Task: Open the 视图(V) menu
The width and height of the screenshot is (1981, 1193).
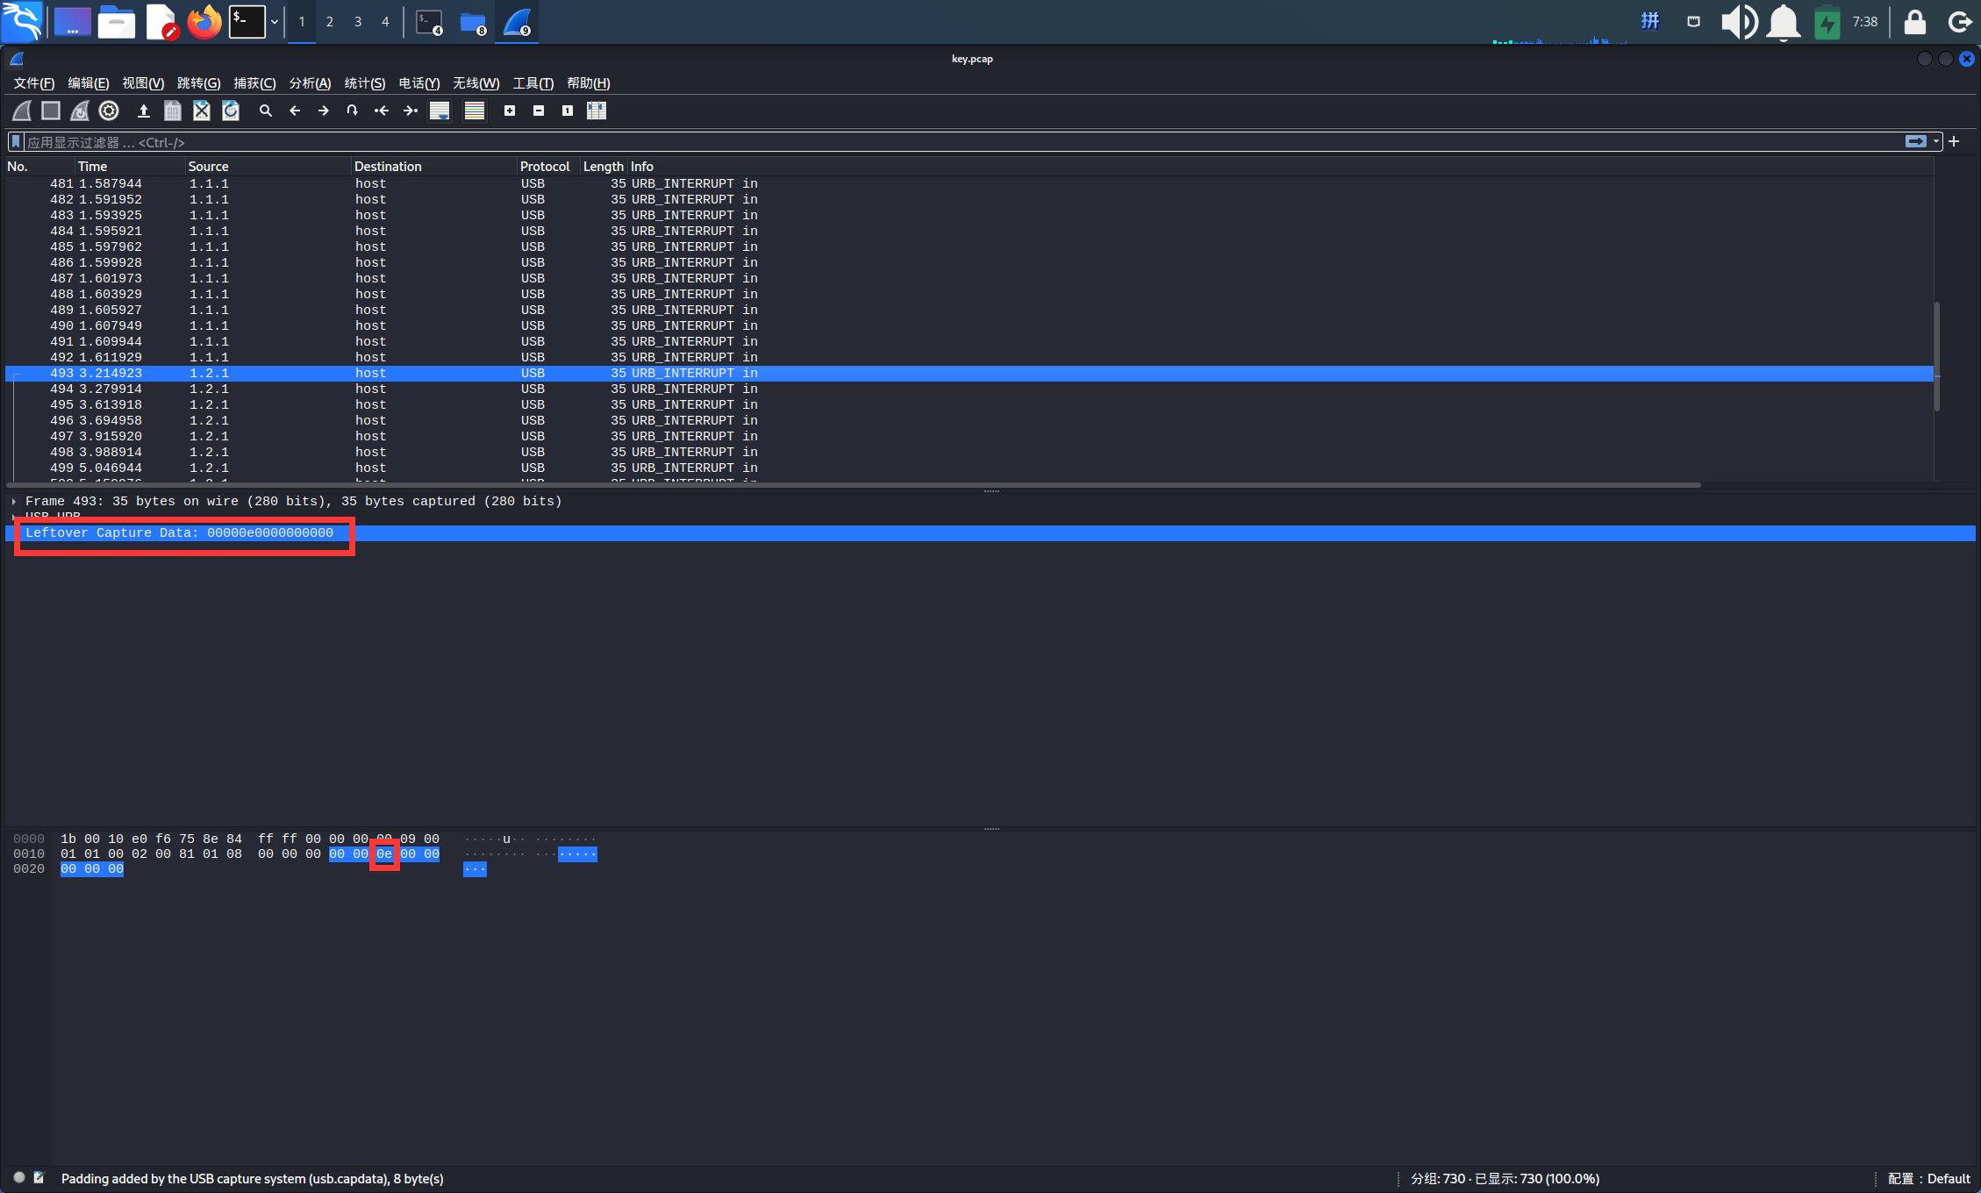Action: (143, 83)
